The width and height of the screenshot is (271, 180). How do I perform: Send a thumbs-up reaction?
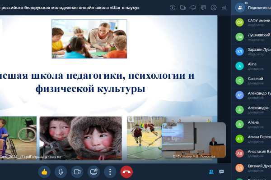point(44,171)
